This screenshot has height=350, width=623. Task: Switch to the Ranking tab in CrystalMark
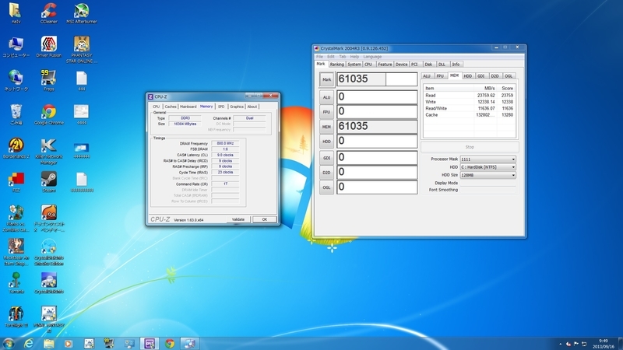click(x=336, y=65)
